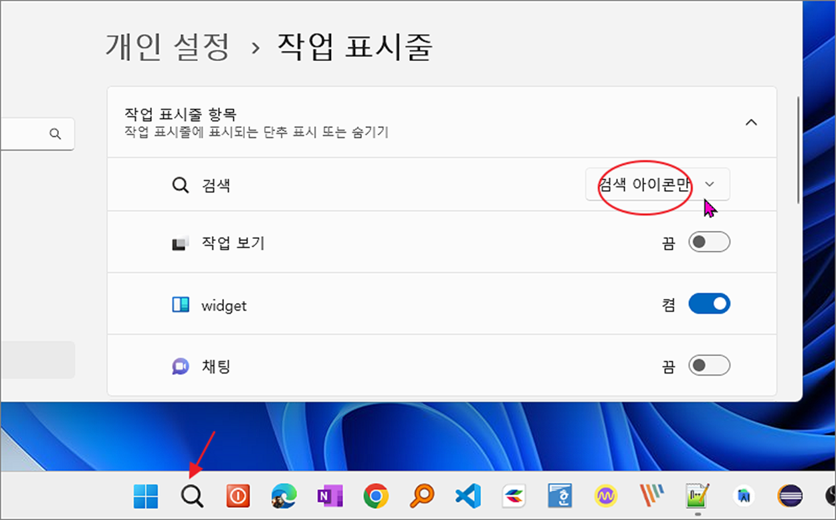Open the yellow waveform app icon
This screenshot has width=836, height=520.
point(605,497)
